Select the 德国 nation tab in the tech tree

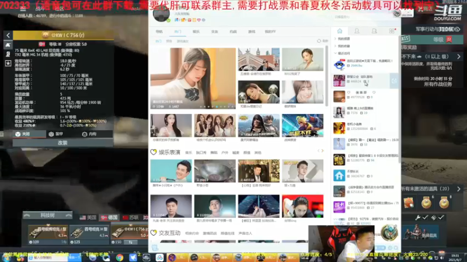click(x=110, y=218)
